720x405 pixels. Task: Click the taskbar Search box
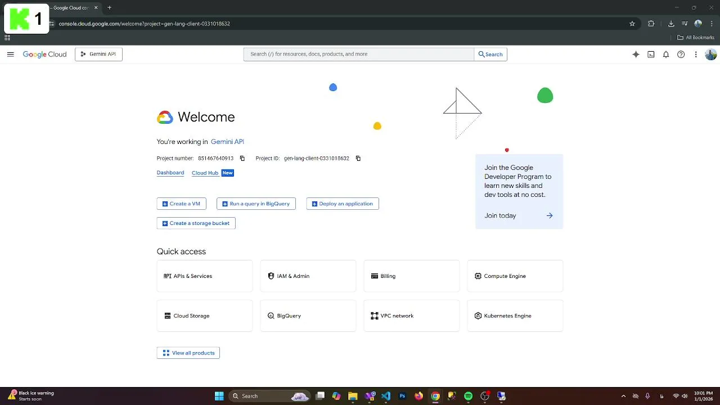tap(270, 396)
